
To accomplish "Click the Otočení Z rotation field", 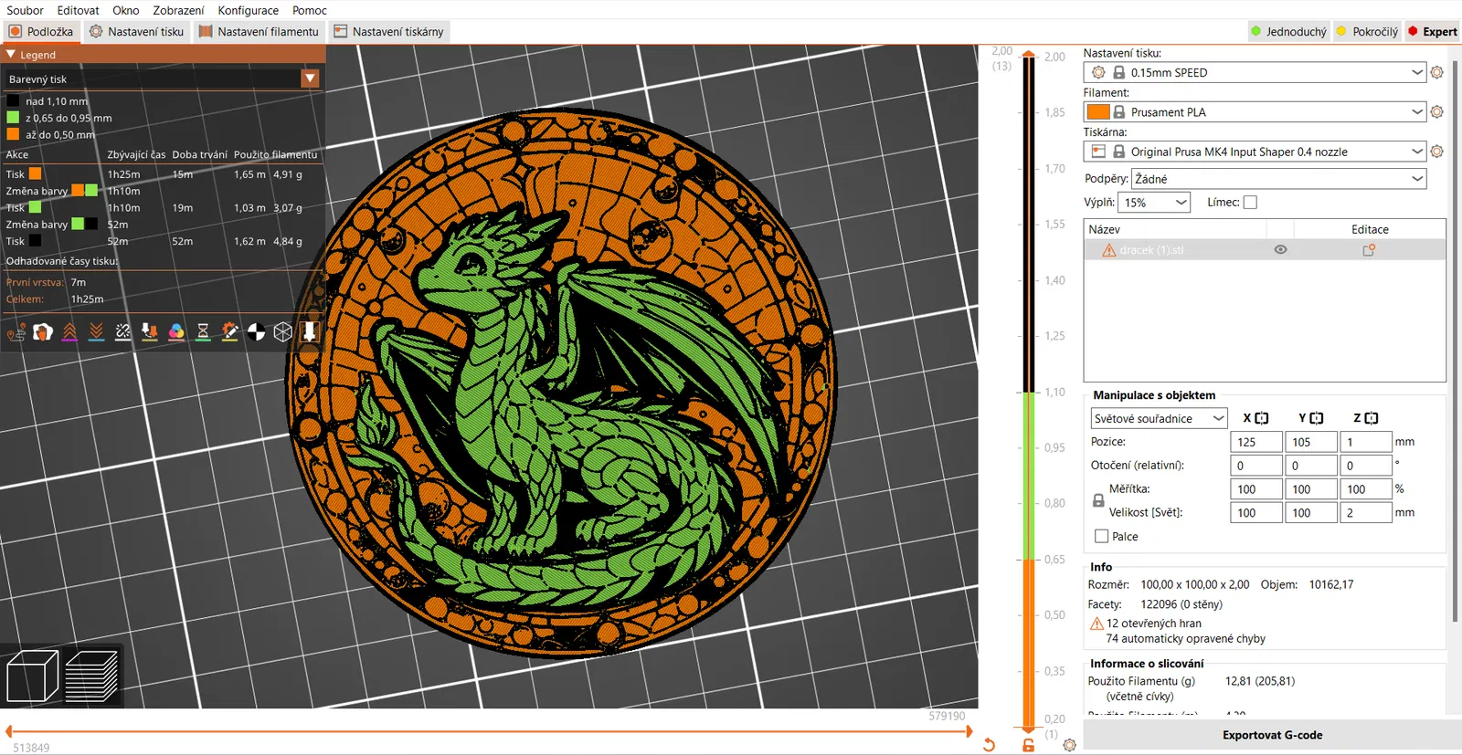I will (1366, 466).
